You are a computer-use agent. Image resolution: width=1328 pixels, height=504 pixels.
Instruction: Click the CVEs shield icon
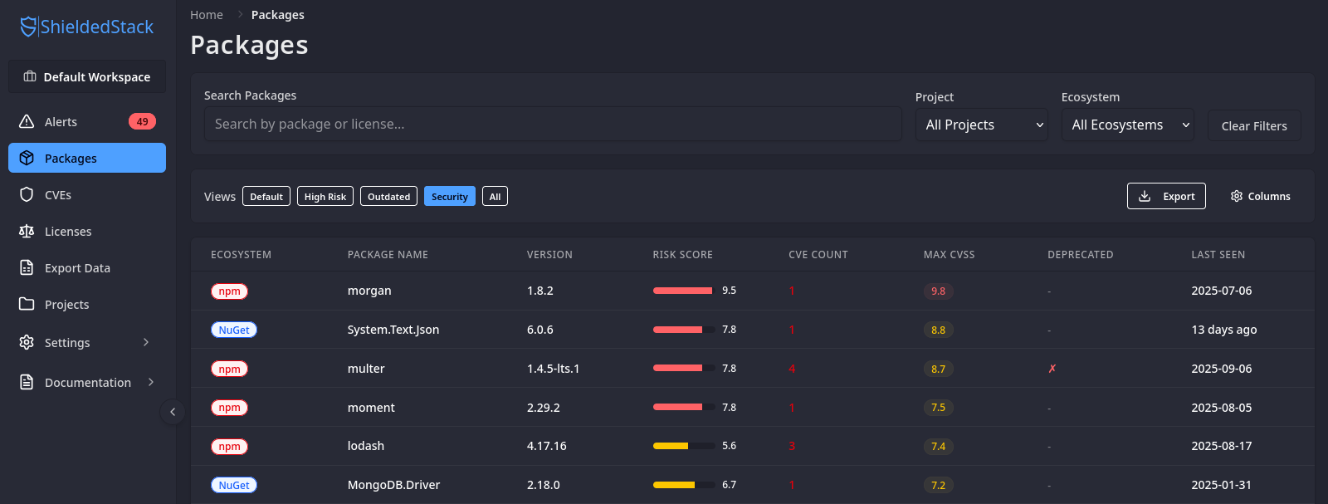27,194
